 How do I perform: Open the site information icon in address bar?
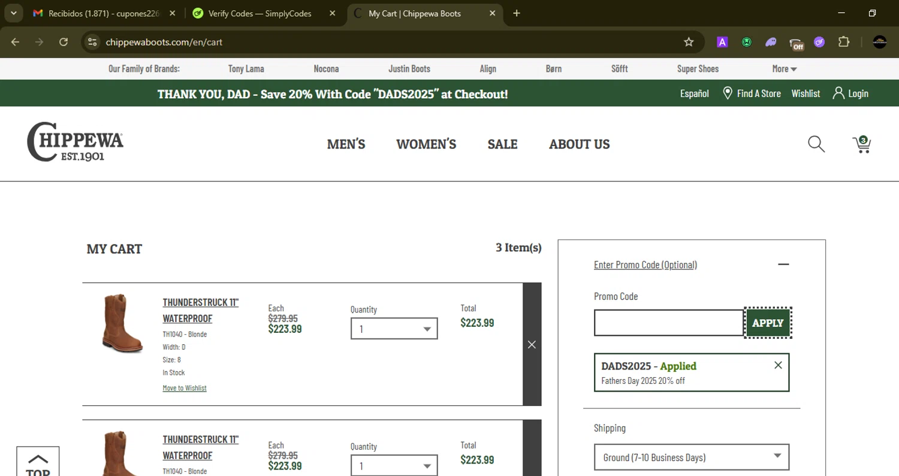pyautogui.click(x=92, y=42)
